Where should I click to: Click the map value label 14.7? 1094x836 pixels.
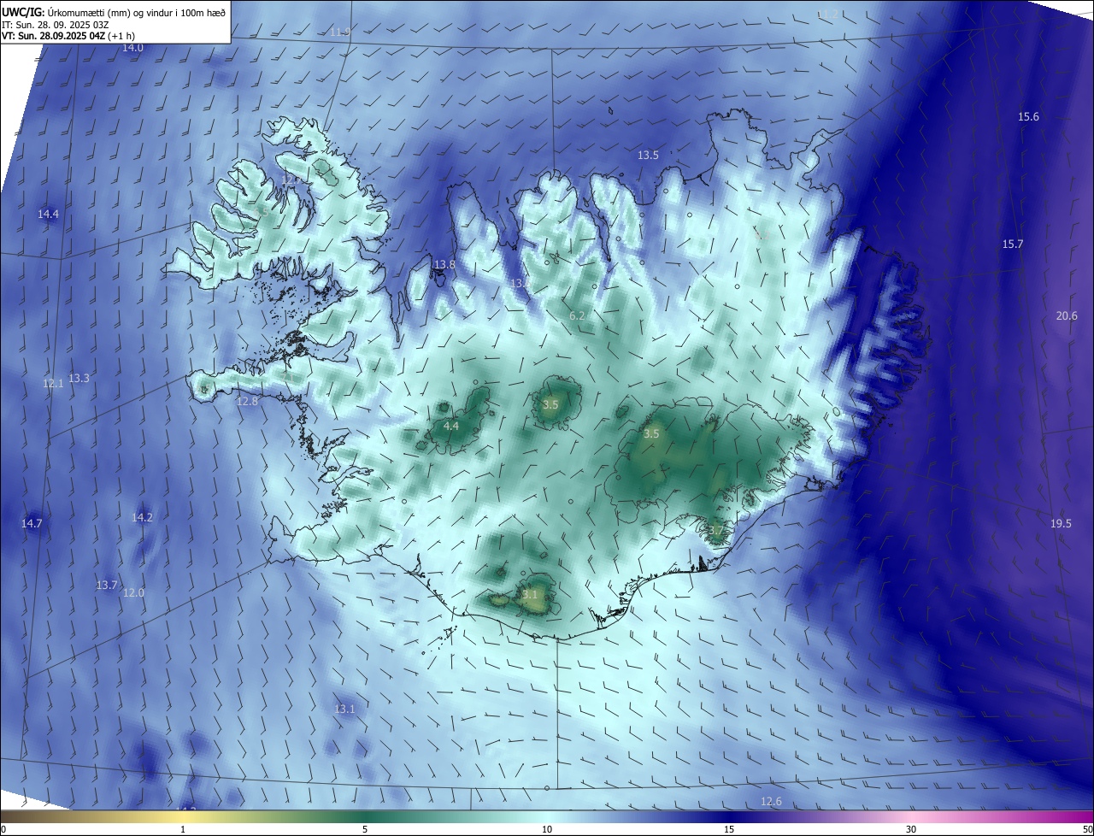click(x=32, y=523)
